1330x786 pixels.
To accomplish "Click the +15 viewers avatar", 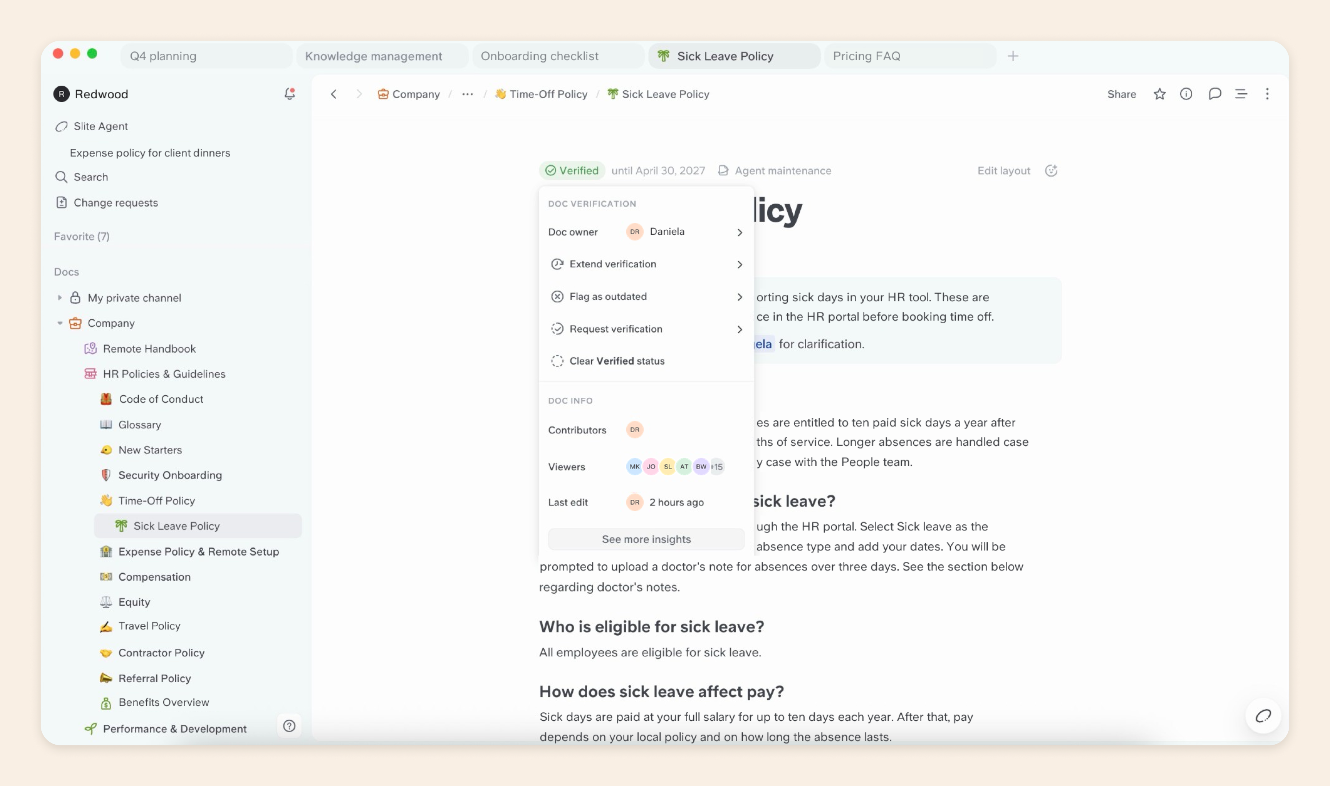I will [716, 467].
